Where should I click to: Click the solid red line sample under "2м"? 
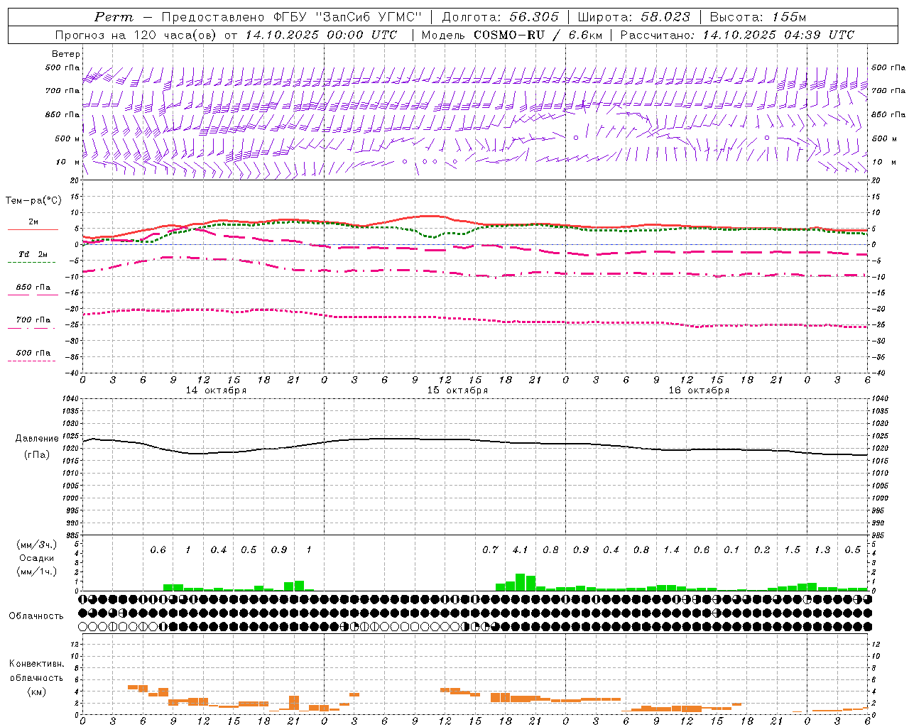pyautogui.click(x=33, y=230)
